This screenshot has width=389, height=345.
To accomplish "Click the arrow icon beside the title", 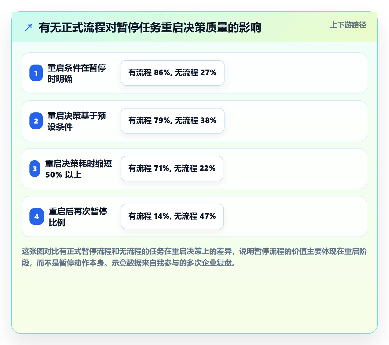I will [x=28, y=28].
